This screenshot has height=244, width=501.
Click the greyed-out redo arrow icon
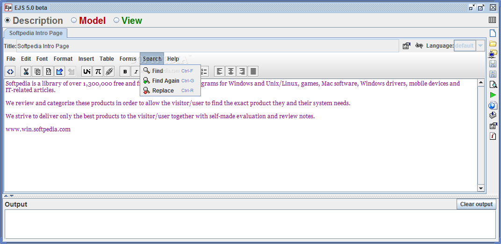71,72
